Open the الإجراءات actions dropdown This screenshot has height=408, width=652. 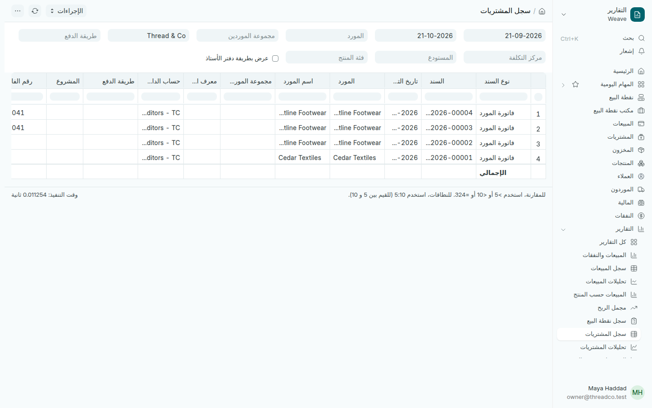(66, 11)
